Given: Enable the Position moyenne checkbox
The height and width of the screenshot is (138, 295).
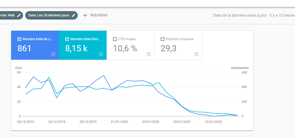Looking at the screenshot, I should click(x=163, y=39).
